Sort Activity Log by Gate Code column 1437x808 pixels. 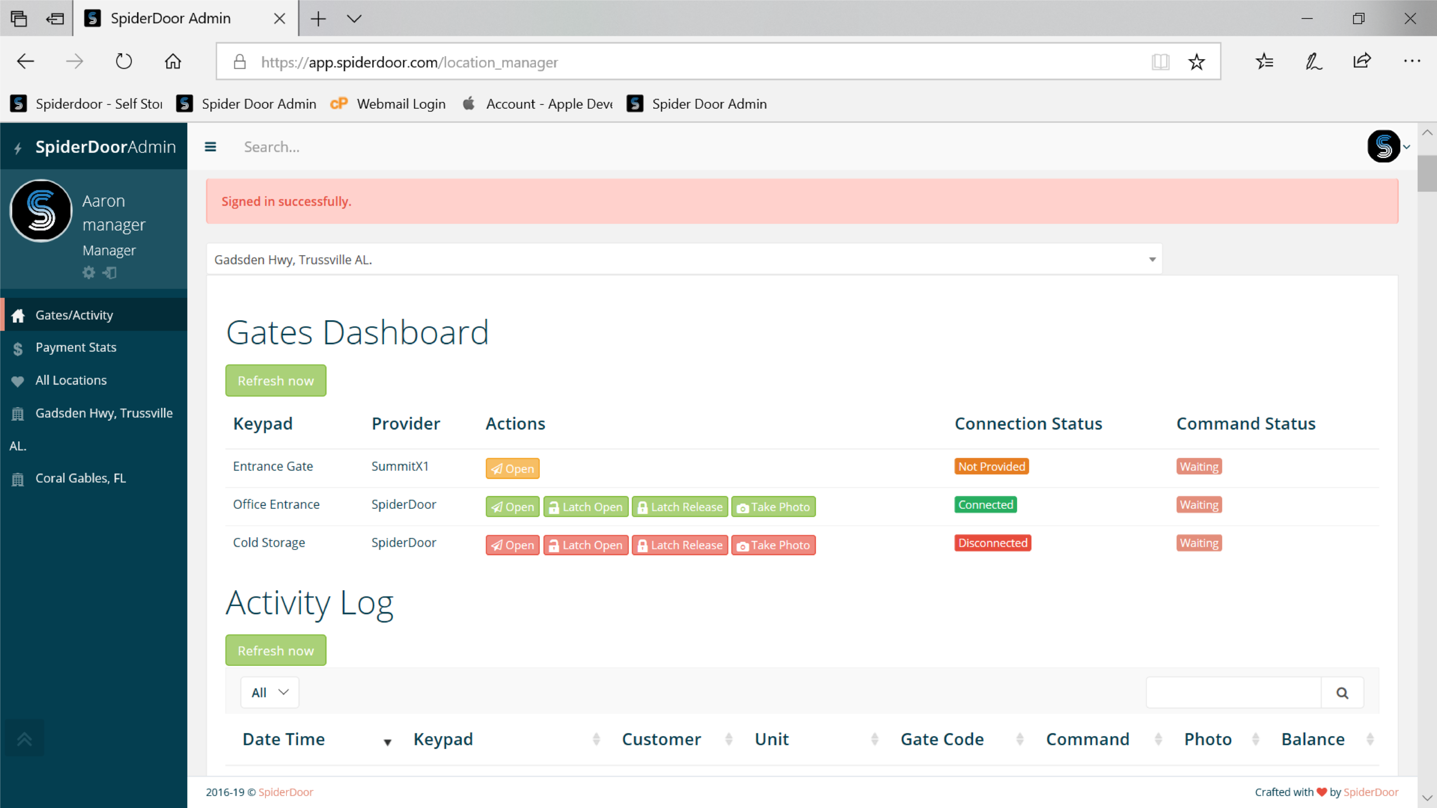click(962, 740)
